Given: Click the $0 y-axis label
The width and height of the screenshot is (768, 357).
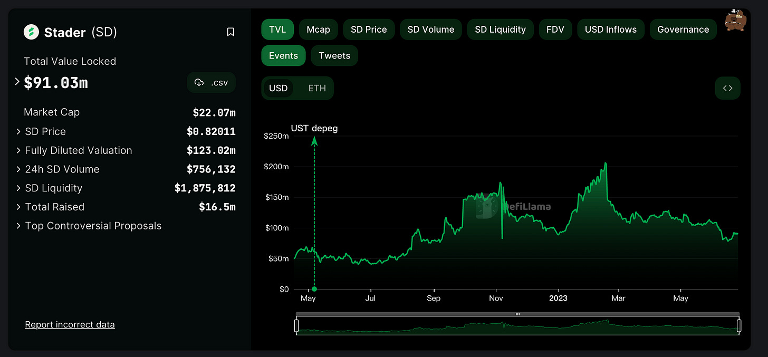Looking at the screenshot, I should pyautogui.click(x=284, y=289).
